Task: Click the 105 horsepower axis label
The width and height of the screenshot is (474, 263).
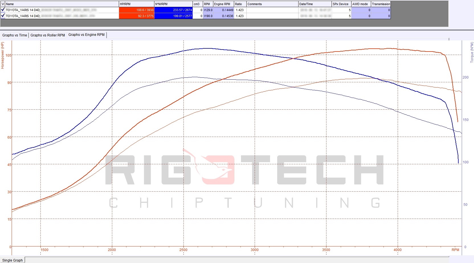Action: point(9,56)
